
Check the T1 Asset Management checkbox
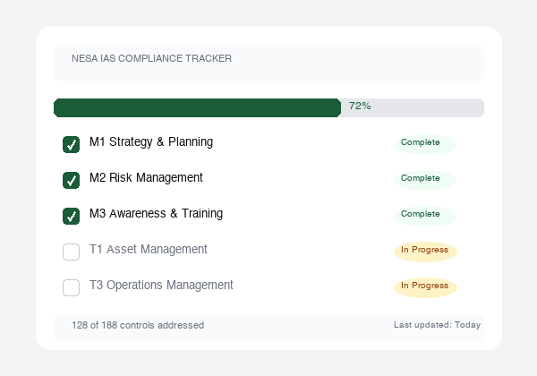(72, 252)
